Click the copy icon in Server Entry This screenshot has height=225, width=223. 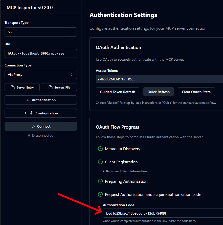[13, 88]
